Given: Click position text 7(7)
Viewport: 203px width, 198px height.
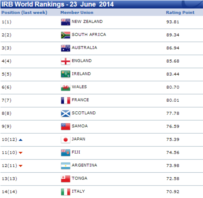Looking at the screenshot, I should coord(7,100).
